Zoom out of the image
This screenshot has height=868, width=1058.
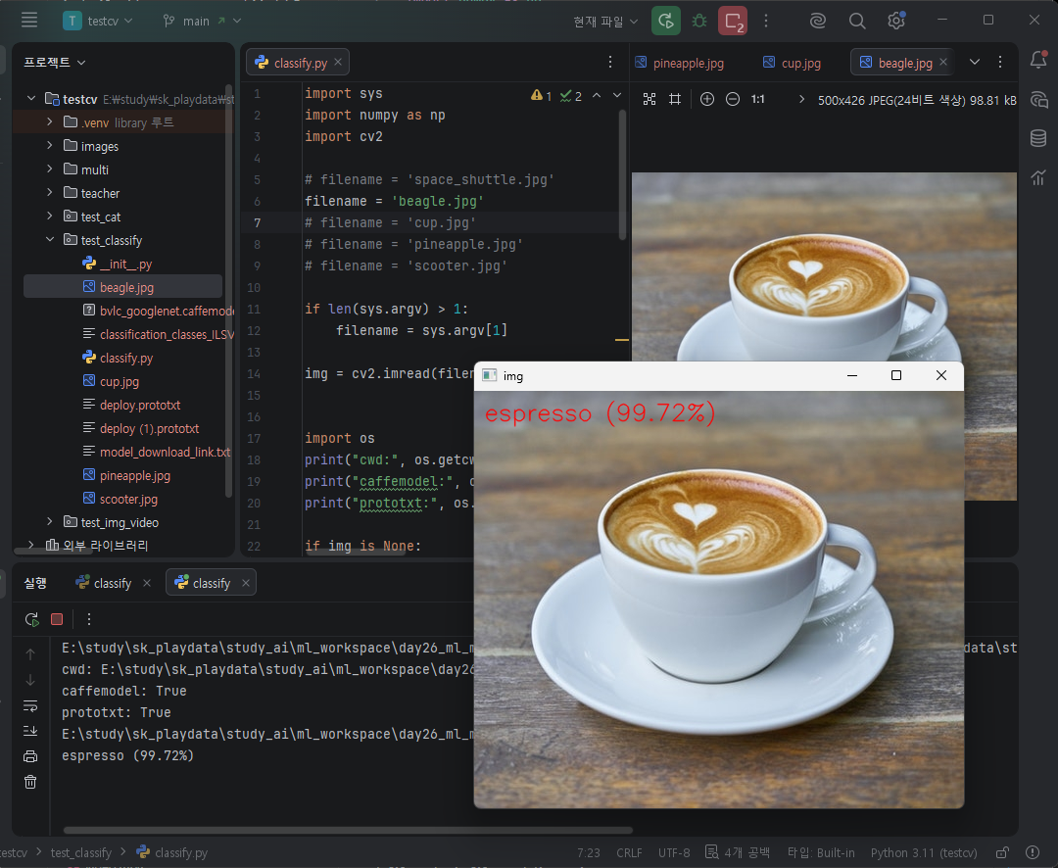(733, 99)
